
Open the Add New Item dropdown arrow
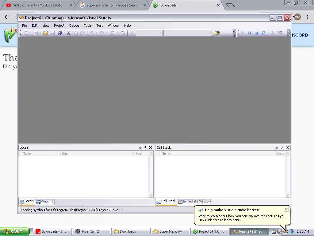point(40,33)
